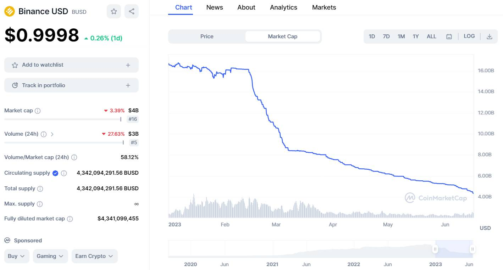Show Market cap info tooltip icon
The width and height of the screenshot is (503, 270).
click(x=38, y=111)
